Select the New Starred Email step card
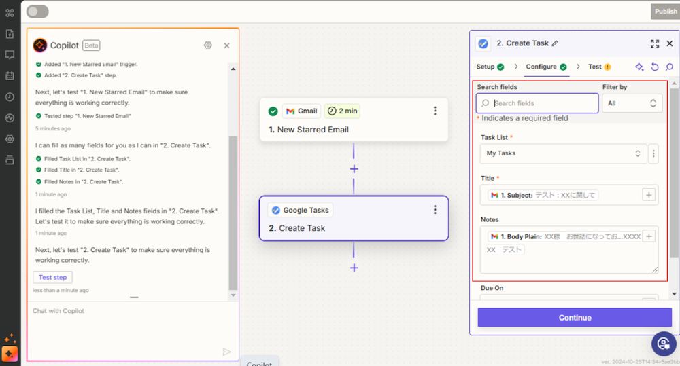The height and width of the screenshot is (366, 680). click(354, 120)
